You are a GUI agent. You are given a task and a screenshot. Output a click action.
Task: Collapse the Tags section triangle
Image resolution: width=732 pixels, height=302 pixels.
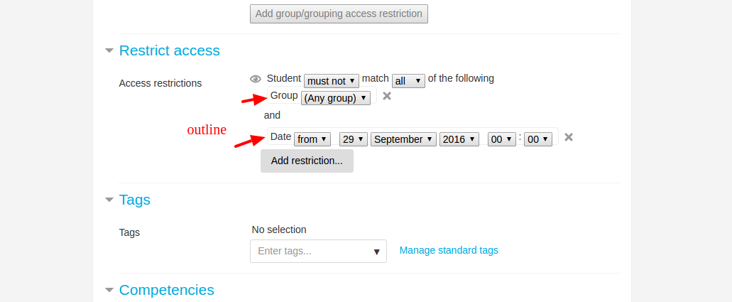109,200
